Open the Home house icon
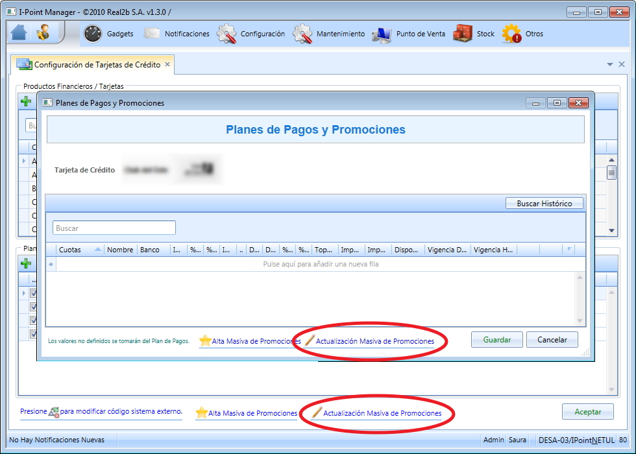This screenshot has width=636, height=454. [x=19, y=32]
